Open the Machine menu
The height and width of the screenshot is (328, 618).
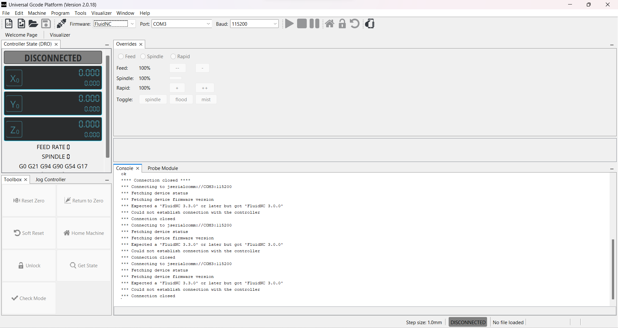point(37,13)
